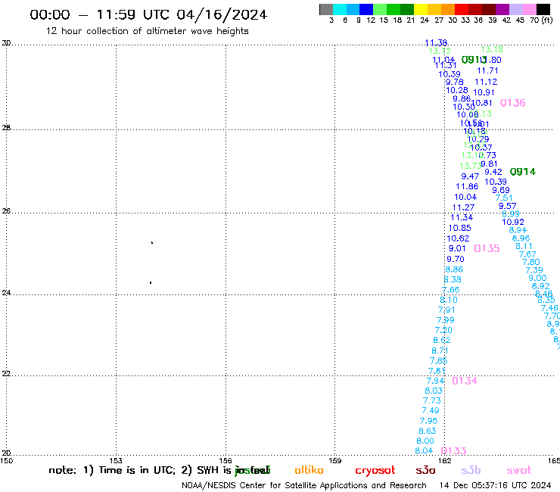560x492 pixels.
Task: Click the wave height value 10.85
Action: pyautogui.click(x=459, y=228)
